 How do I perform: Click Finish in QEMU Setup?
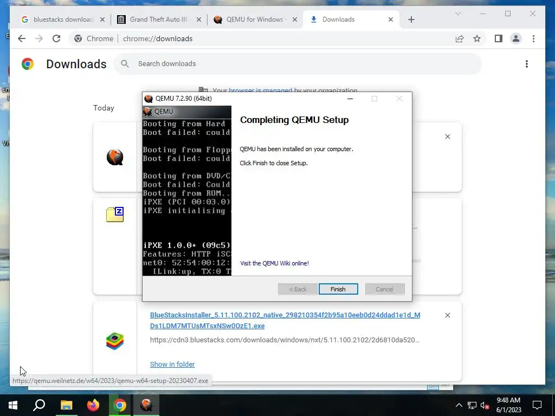[x=338, y=289]
